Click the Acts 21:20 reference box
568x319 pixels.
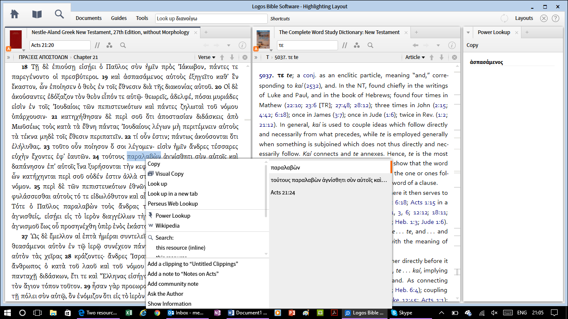[60, 45]
